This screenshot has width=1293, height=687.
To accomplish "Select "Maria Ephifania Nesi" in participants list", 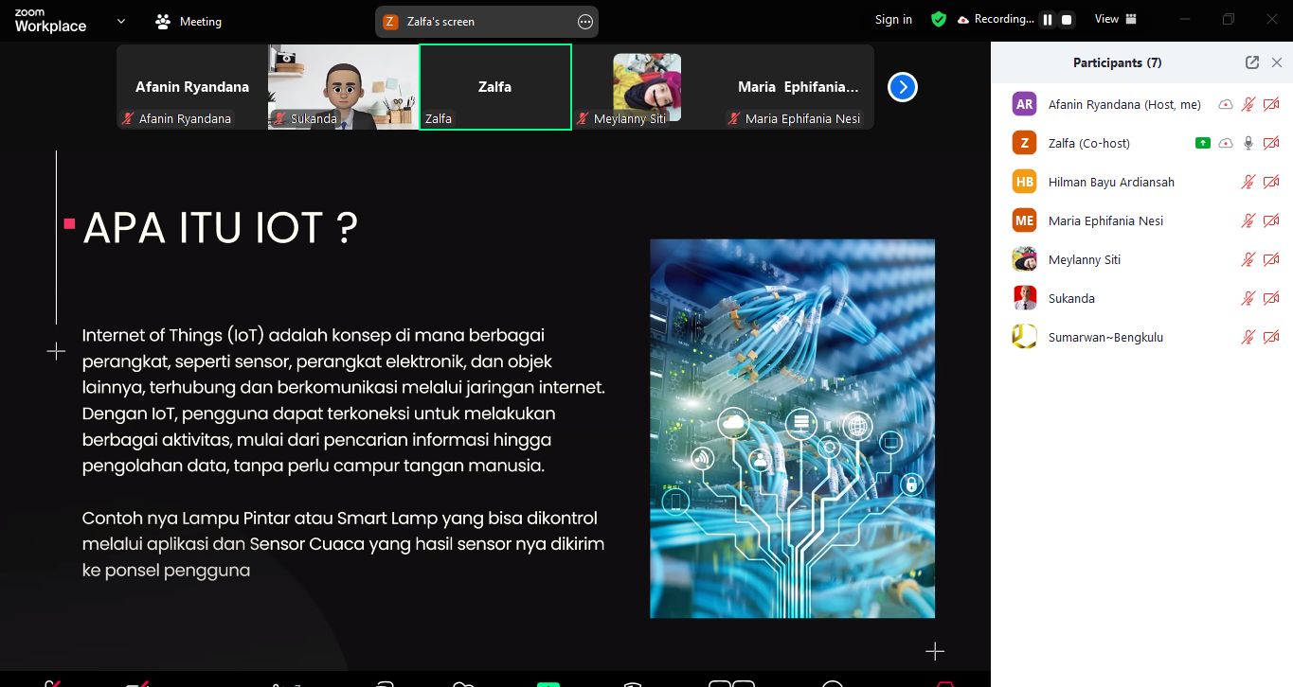I will click(x=1105, y=220).
